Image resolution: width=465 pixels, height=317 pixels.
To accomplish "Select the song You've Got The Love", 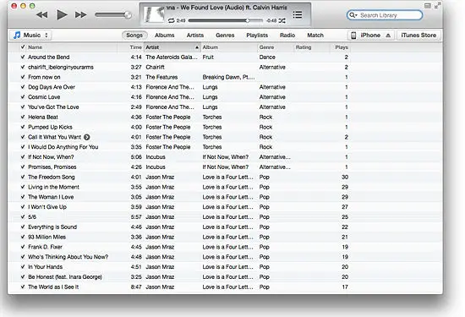I will [x=53, y=107].
